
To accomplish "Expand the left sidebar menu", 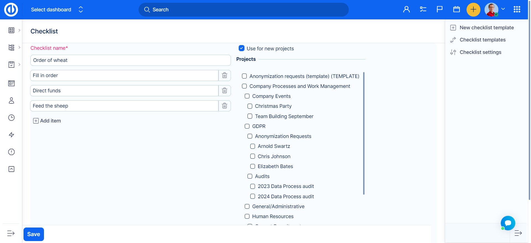I will pyautogui.click(x=11, y=233).
